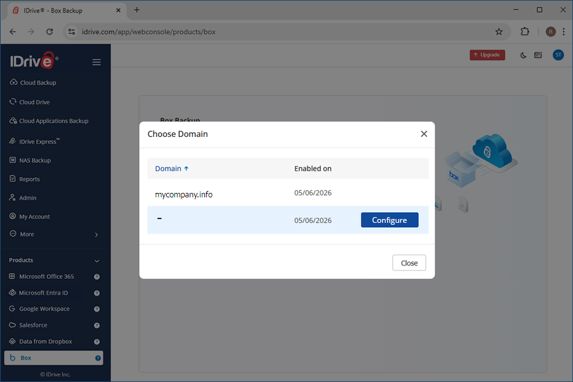573x382 pixels.
Task: Click the Upgrade button
Action: tap(488, 55)
